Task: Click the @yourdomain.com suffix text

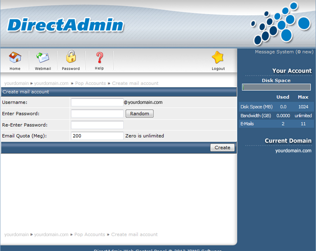Action: click(143, 102)
